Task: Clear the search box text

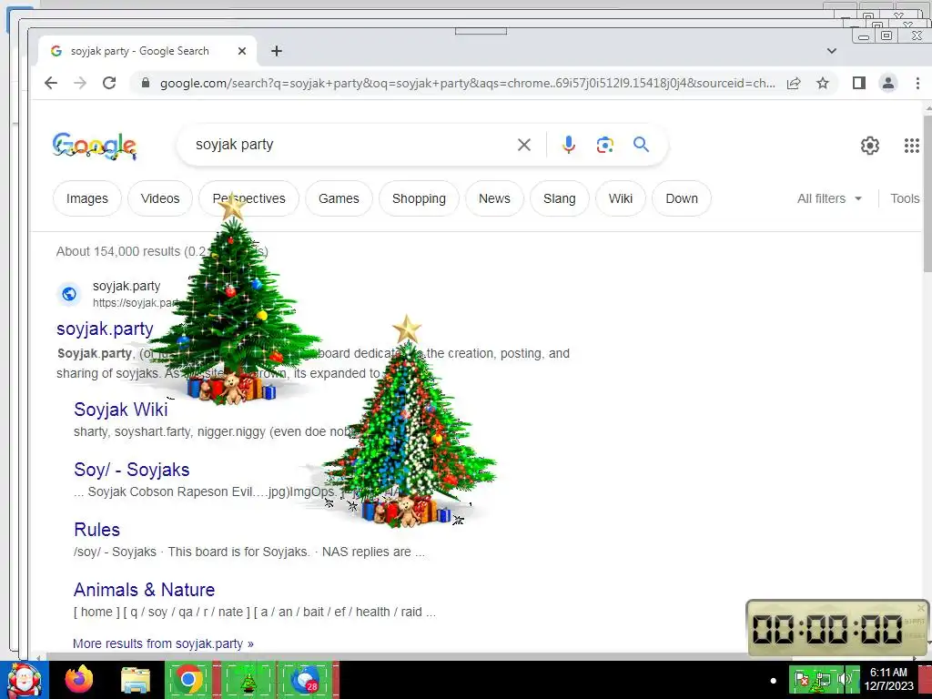Action: 523,145
